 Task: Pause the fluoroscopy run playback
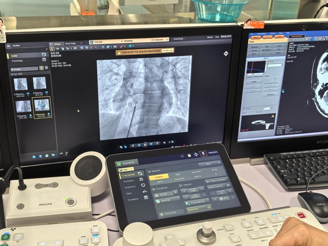pos(145,145)
